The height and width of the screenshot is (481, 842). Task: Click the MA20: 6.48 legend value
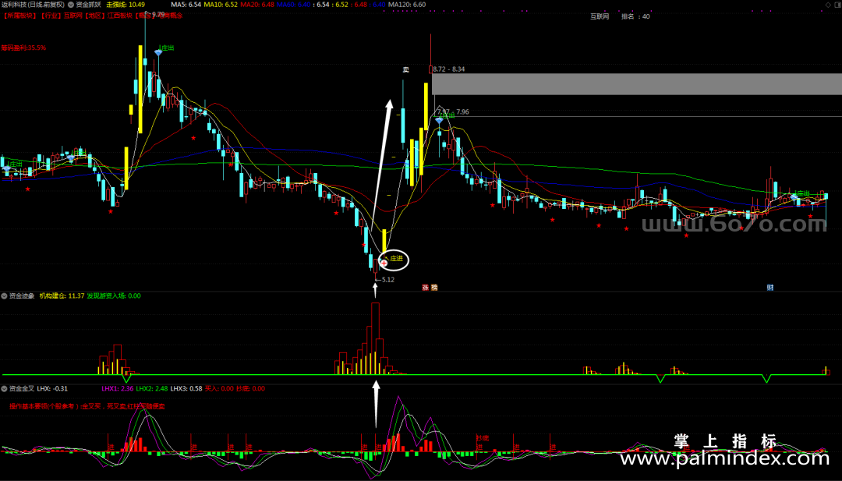click(x=257, y=5)
